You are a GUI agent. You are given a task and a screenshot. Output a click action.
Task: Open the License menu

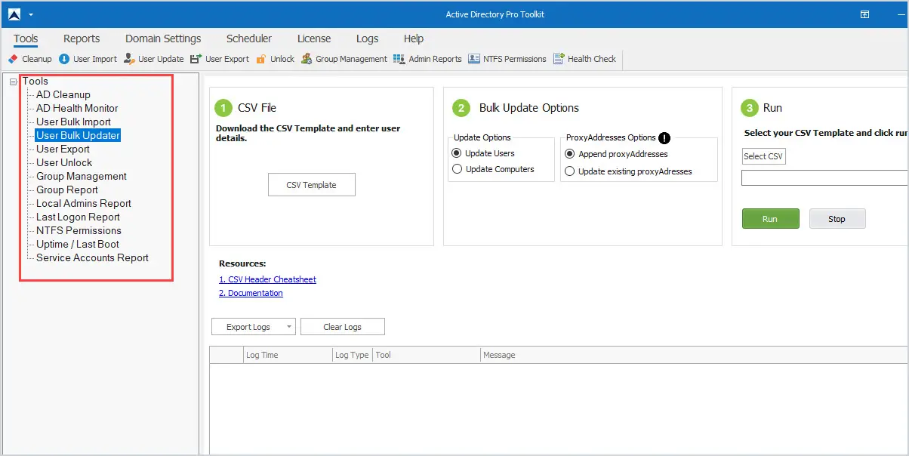click(314, 39)
